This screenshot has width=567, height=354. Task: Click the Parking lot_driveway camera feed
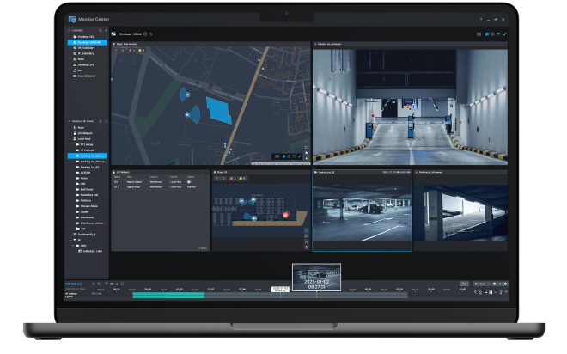click(460, 213)
